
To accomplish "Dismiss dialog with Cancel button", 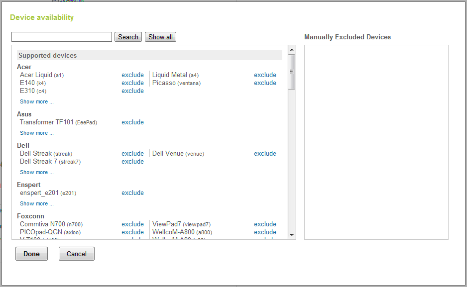I will tap(77, 254).
